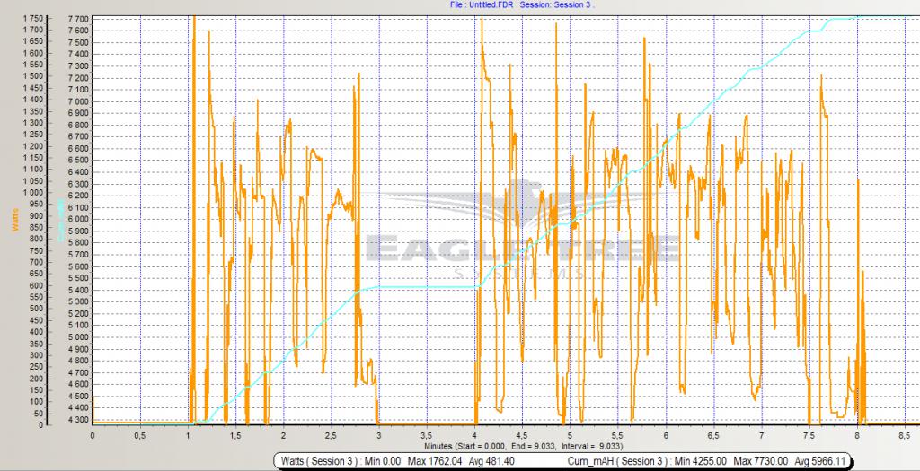This screenshot has width=920, height=471.
Task: Select the orange Watts vertical axis label
Action: click(x=16, y=220)
